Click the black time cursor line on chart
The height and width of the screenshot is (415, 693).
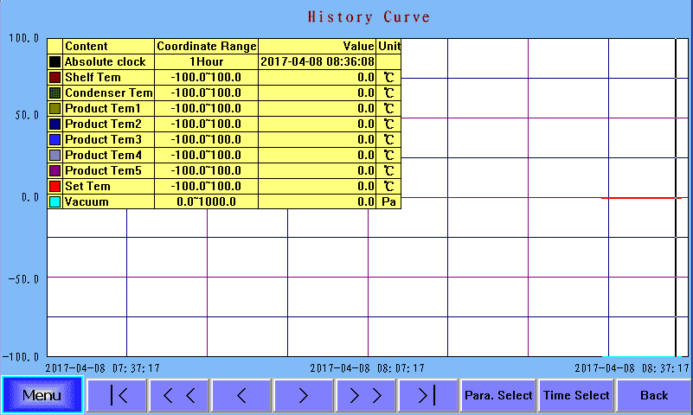coord(676,259)
